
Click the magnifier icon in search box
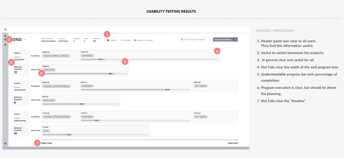(182, 40)
